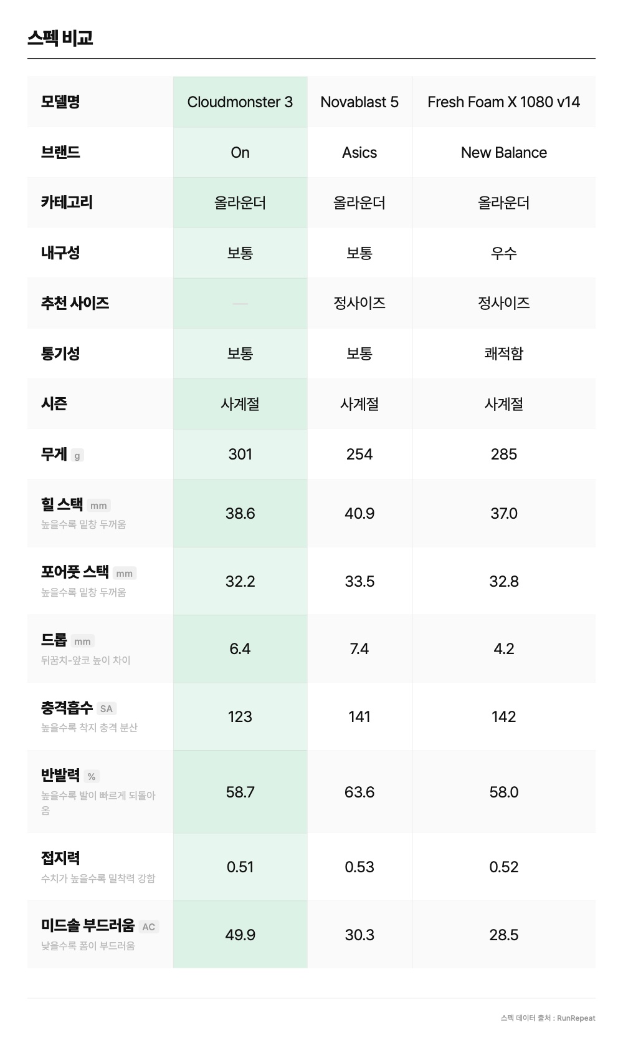Click the 'SA' badge next to 충격흡수
The width and height of the screenshot is (623, 1045).
(x=107, y=709)
